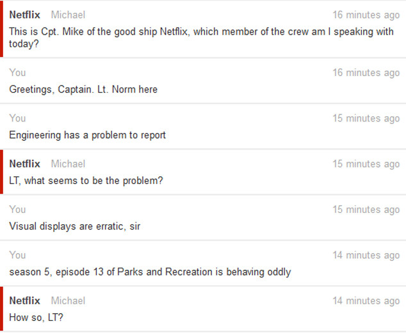Screen dimensions: 406x333
Task: Click timestamp beside 'Greetings, Captain' message
Action: 366,73
